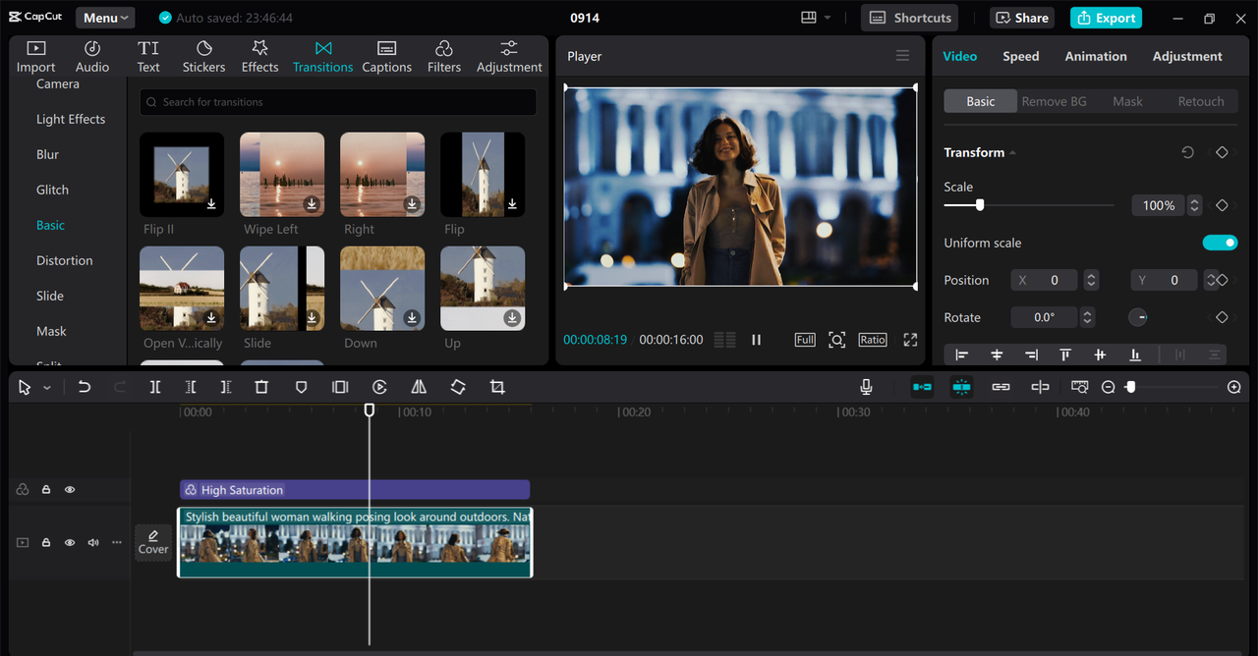Open the Filters panel
Screen dimensions: 1258x656
(x=443, y=56)
